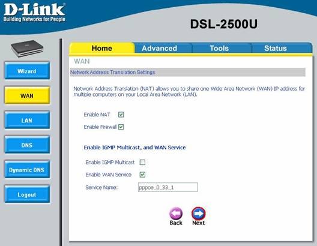This screenshot has width=317, height=246.
Task: Click the Service Name: label
Action: [101, 187]
